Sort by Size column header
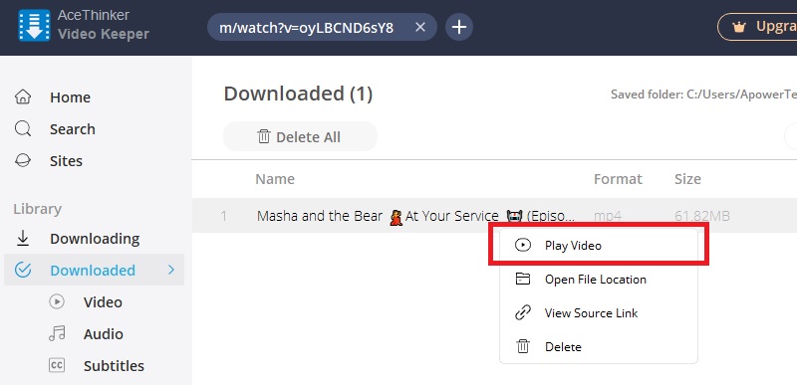The height and width of the screenshot is (385, 797). (687, 179)
